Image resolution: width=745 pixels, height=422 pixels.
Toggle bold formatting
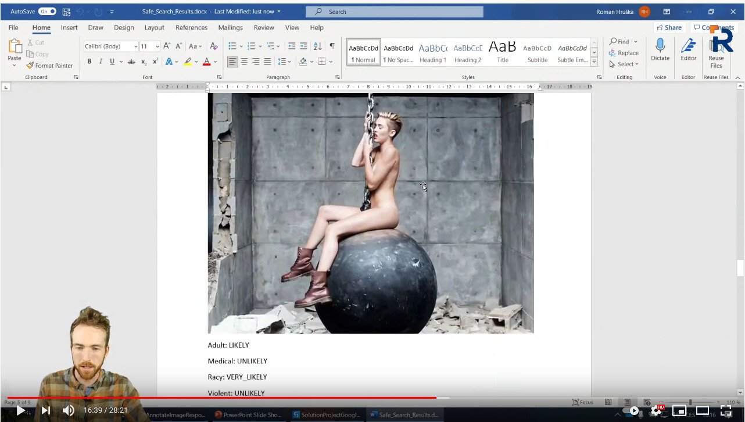coord(89,62)
